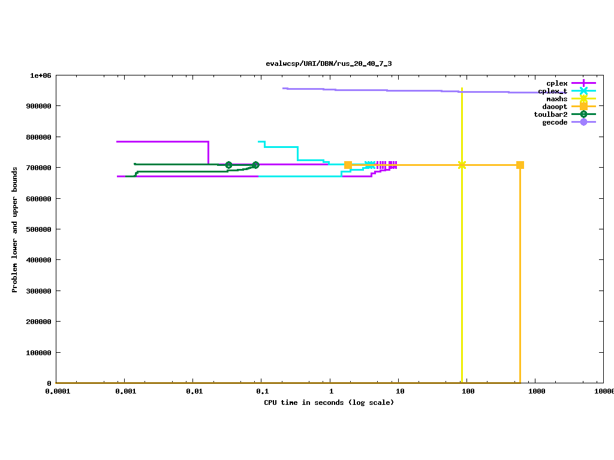The width and height of the screenshot is (614, 460).
Task: Click the chart title rus_20_40_7_3
Action: pos(329,63)
